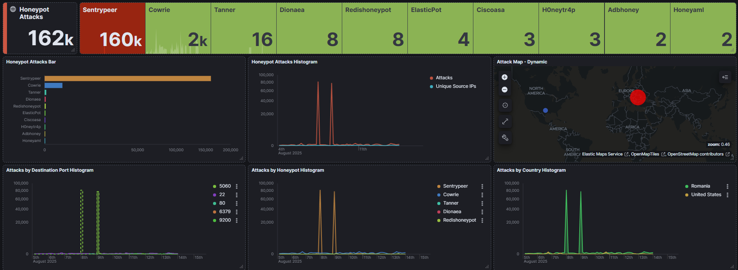The image size is (738, 270).
Task: Click the H0neytr4p metric tile
Action: point(572,28)
